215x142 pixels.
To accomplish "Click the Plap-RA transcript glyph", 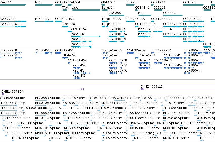I will tap(144, 32).
